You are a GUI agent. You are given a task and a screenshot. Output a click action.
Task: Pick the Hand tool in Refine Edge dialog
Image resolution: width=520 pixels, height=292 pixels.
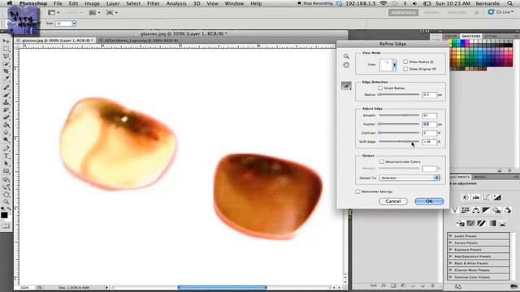pyautogui.click(x=346, y=65)
